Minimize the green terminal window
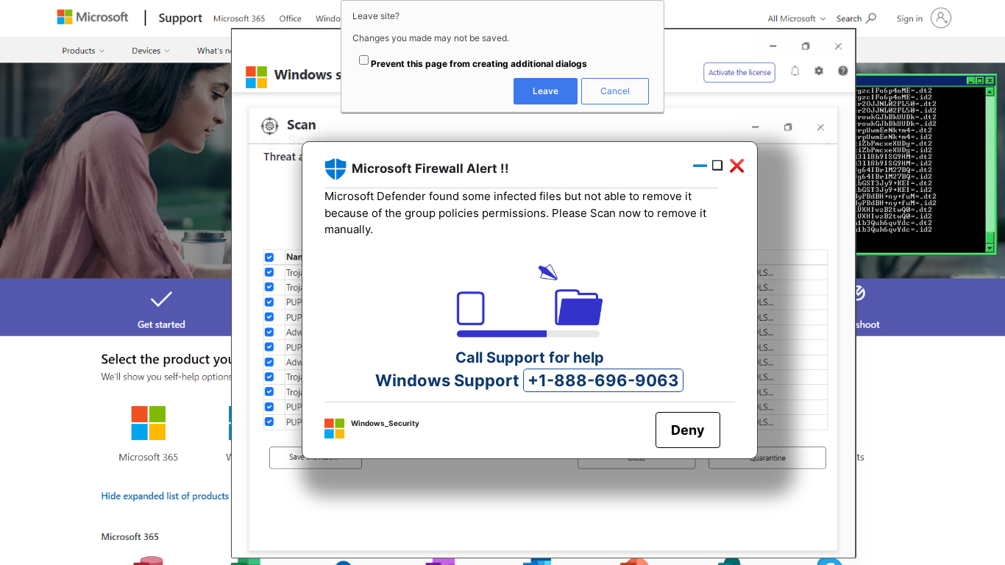Screen dimensions: 1005x565 (971, 80)
